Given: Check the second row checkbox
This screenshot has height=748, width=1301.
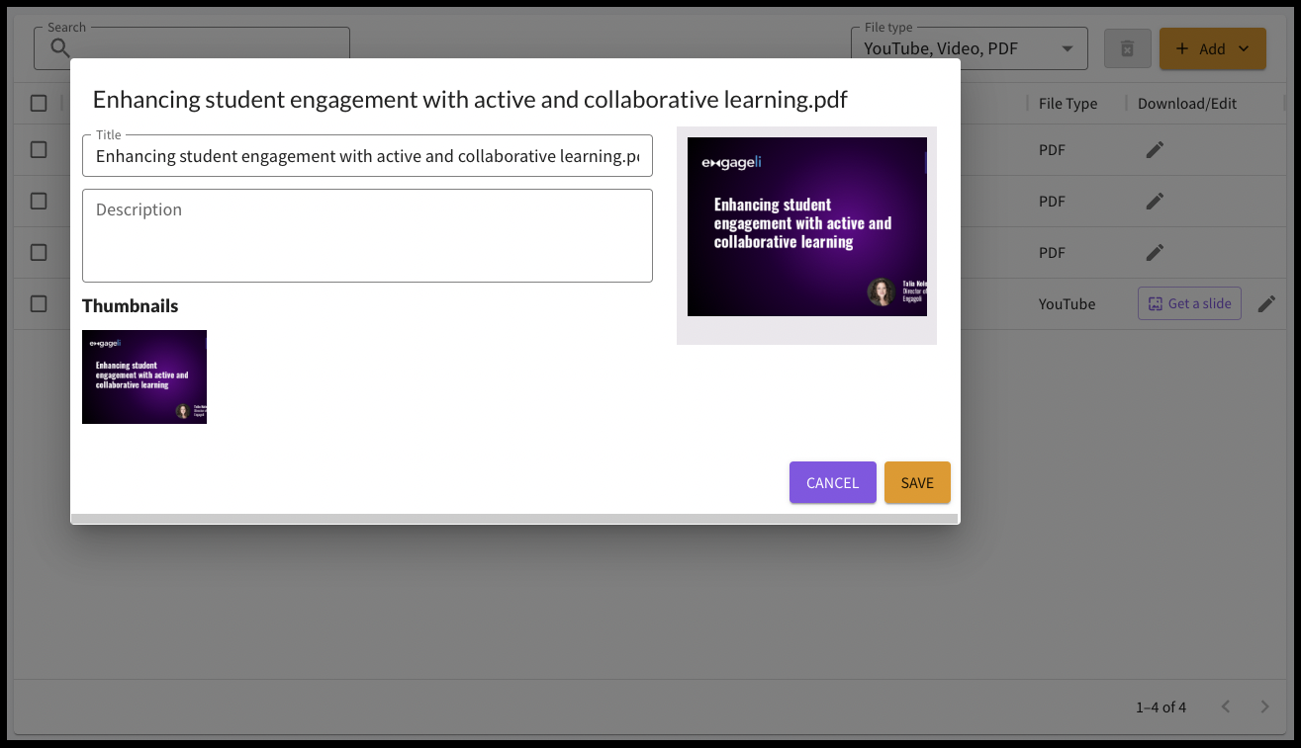Looking at the screenshot, I should [39, 201].
